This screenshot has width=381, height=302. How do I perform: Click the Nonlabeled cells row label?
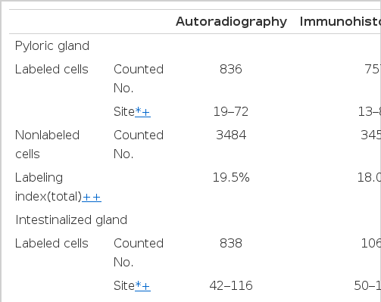[x=47, y=145]
